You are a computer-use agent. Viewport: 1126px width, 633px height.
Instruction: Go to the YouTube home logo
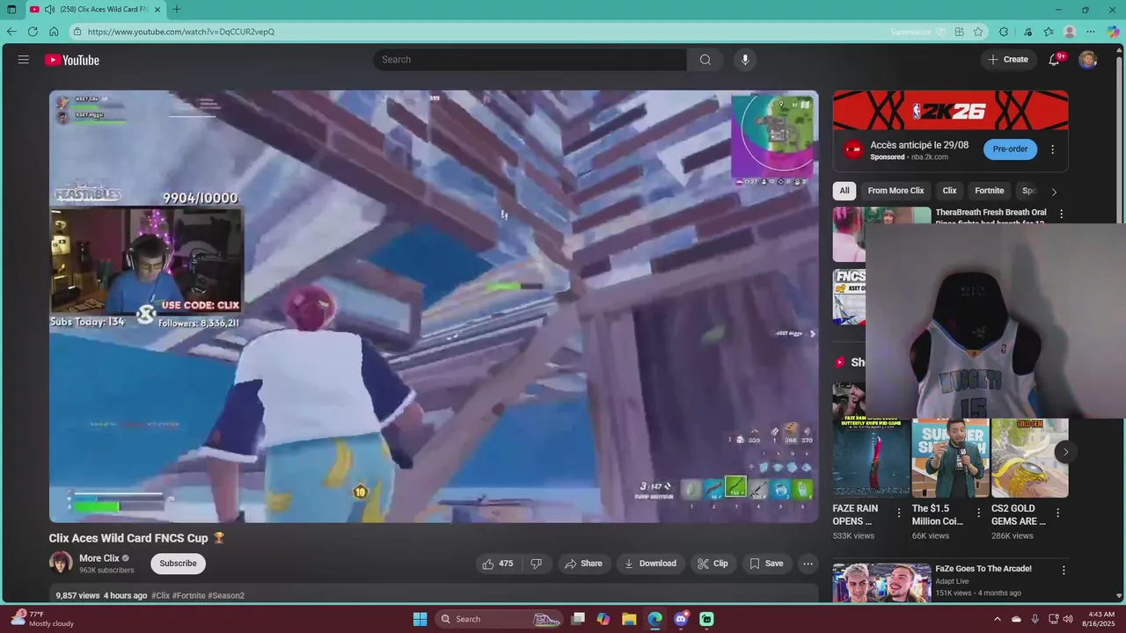tap(72, 60)
